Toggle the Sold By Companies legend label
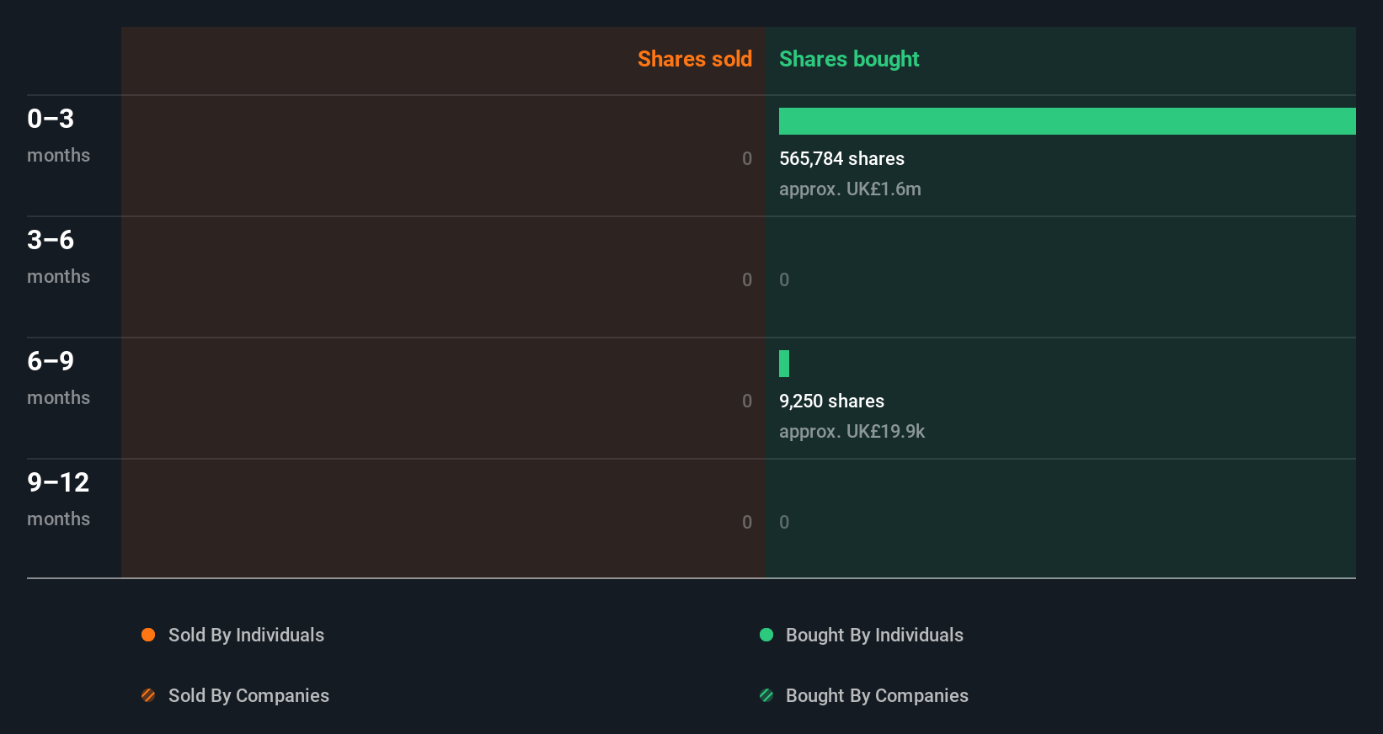This screenshot has width=1383, height=734. point(248,695)
